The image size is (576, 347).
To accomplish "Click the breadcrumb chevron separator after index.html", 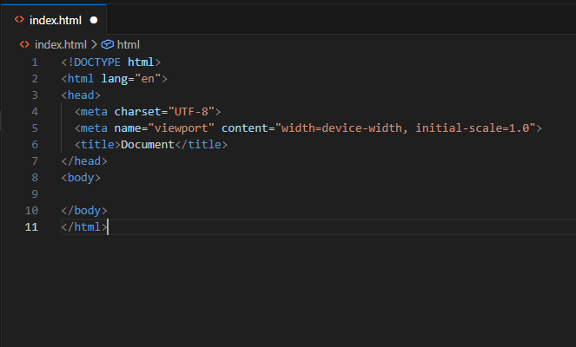I will coord(94,44).
